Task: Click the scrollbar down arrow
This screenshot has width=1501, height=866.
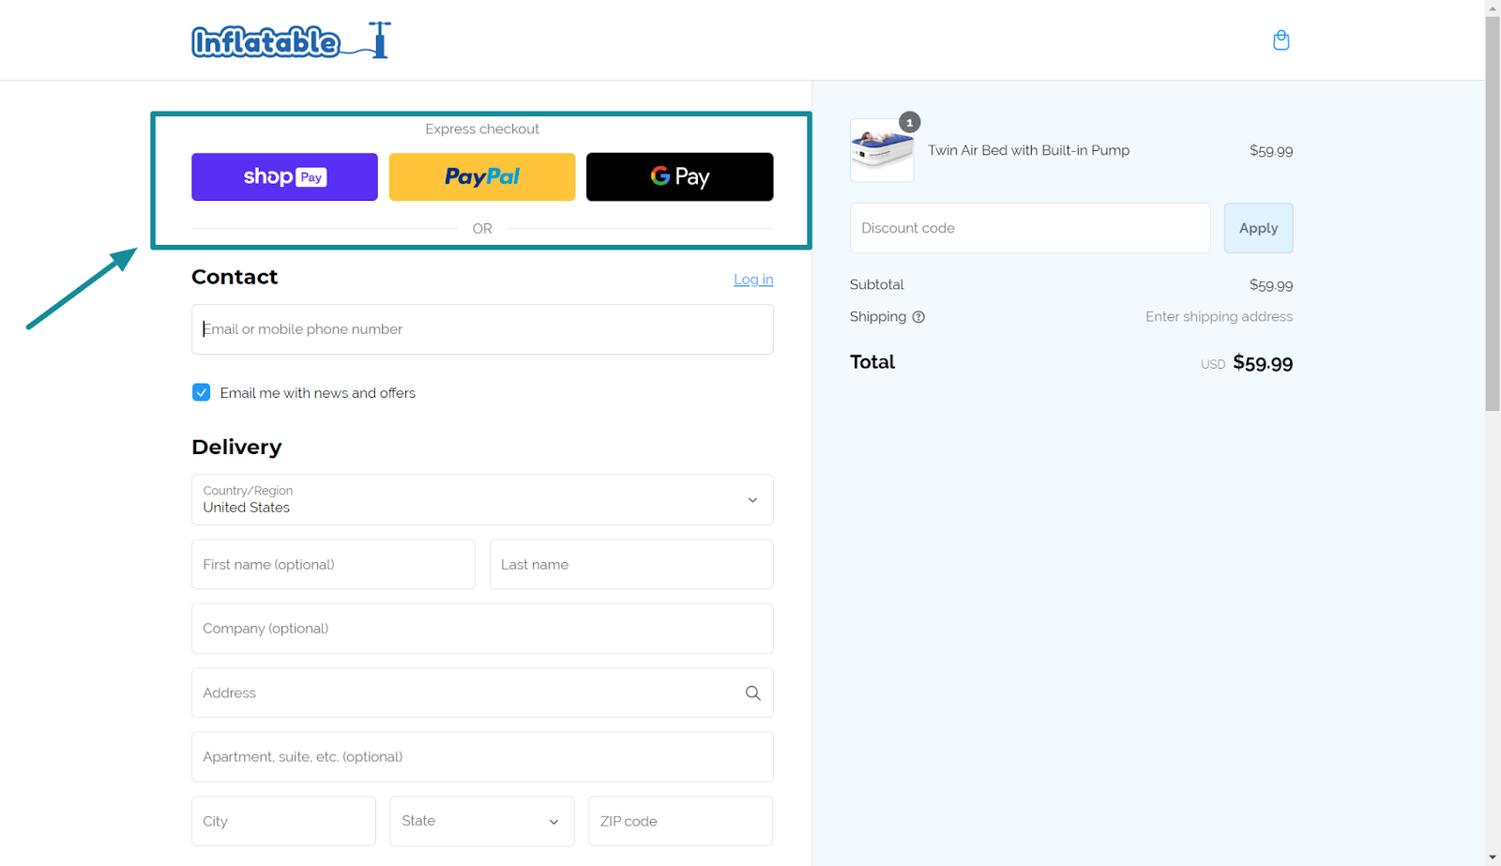Action: click(x=1493, y=857)
